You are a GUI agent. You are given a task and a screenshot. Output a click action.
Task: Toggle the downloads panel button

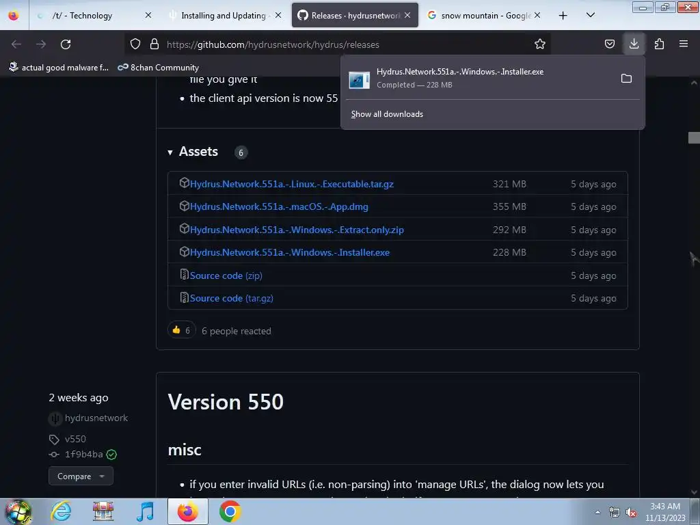point(634,44)
